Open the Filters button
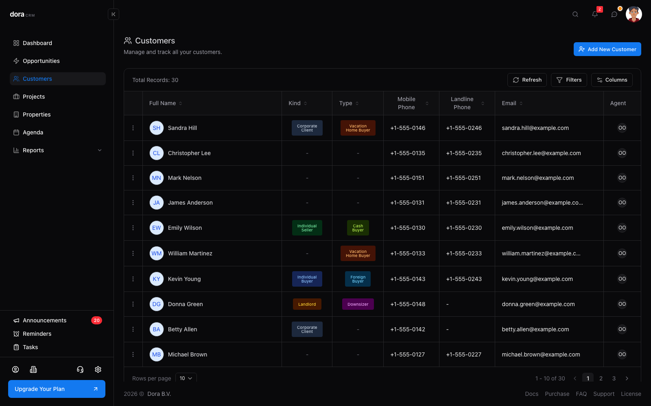The image size is (651, 406). coord(569,80)
